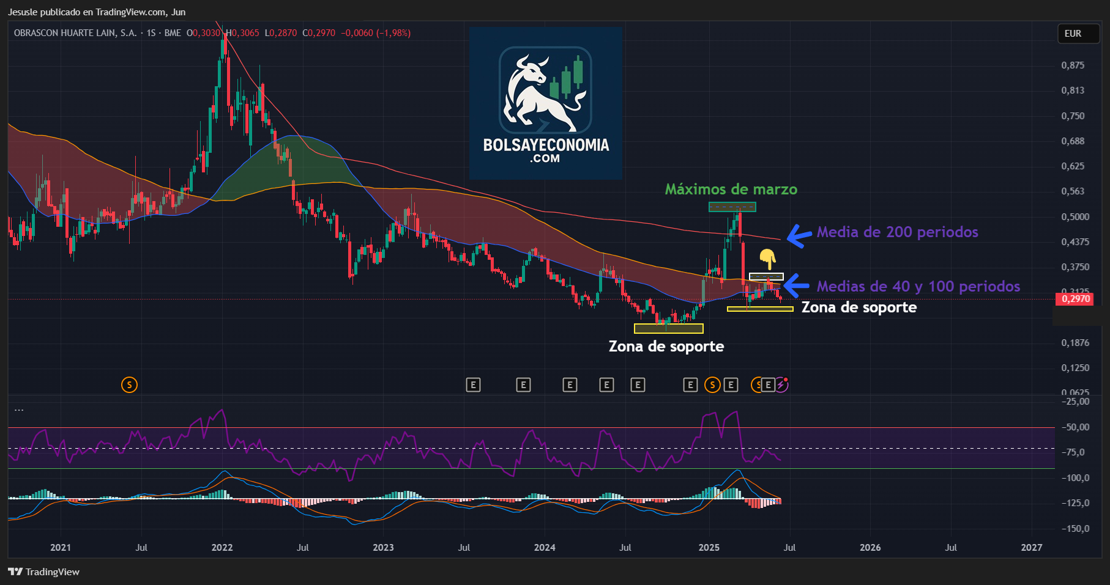1110x585 pixels.
Task: Open E marker beside the lightning icon
Action: pos(769,384)
